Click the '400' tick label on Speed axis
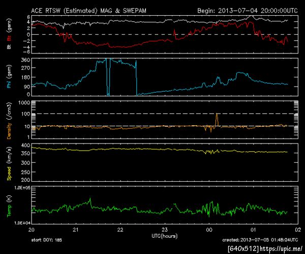Screen dimensions: 305x254 click(x=25, y=145)
